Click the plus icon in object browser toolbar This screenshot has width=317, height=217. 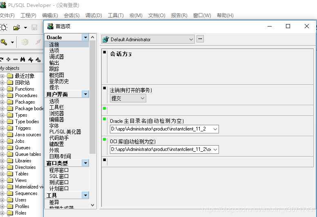(9, 59)
